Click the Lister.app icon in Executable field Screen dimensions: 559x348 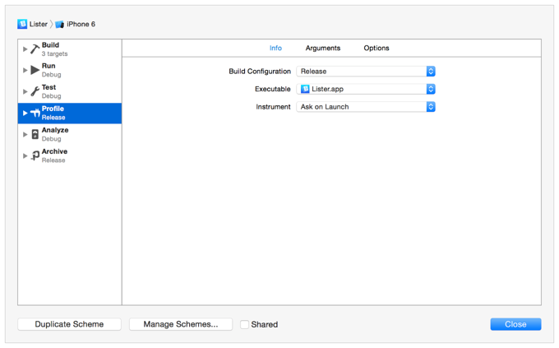[x=305, y=89]
